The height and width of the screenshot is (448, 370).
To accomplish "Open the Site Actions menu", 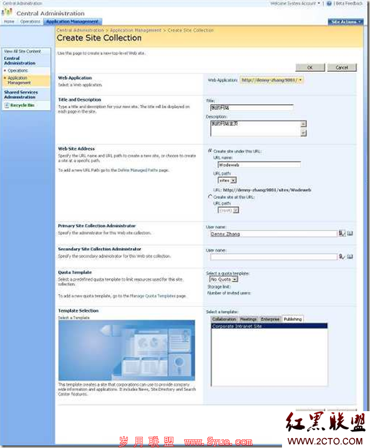I will pos(346,22).
